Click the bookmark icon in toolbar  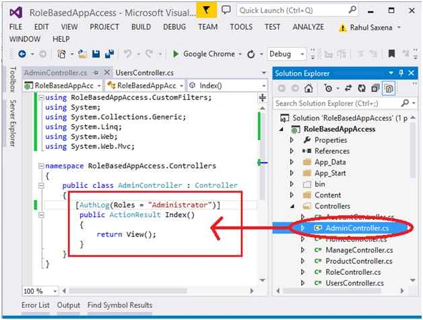[391, 54]
